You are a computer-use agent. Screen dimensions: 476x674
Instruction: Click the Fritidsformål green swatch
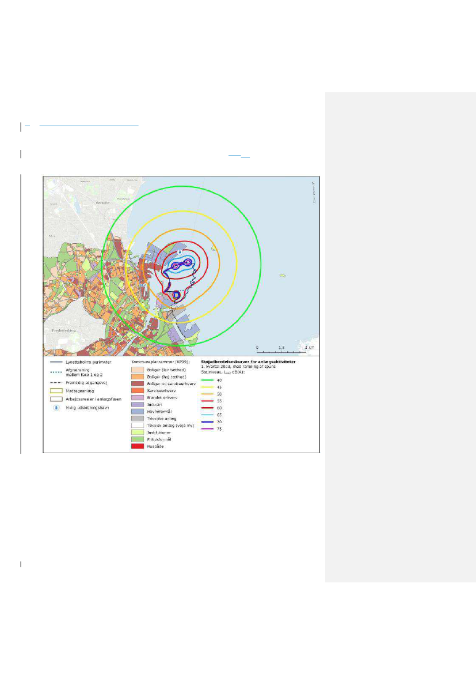coord(138,439)
